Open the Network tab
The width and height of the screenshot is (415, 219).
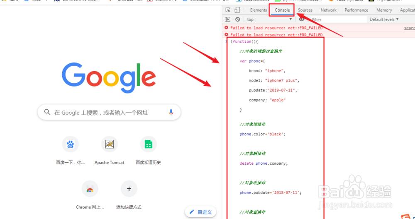(x=328, y=10)
